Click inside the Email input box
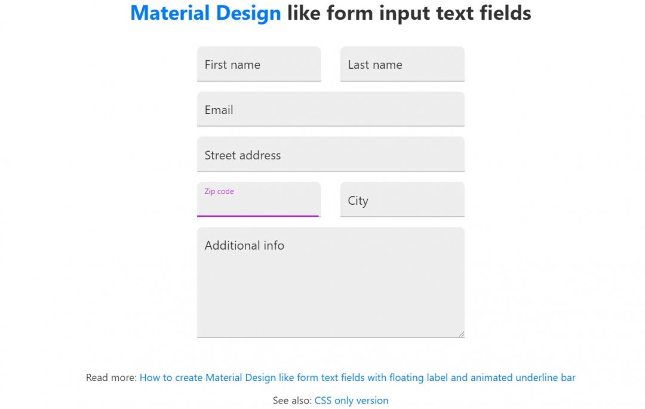This screenshot has width=645, height=409. [x=331, y=109]
